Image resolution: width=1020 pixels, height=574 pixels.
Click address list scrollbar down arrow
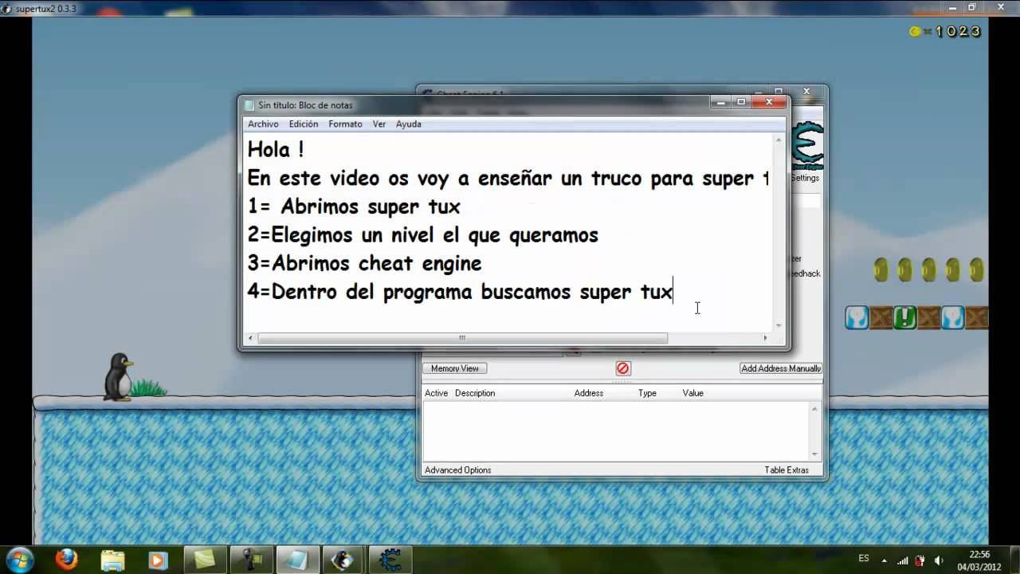pos(814,454)
